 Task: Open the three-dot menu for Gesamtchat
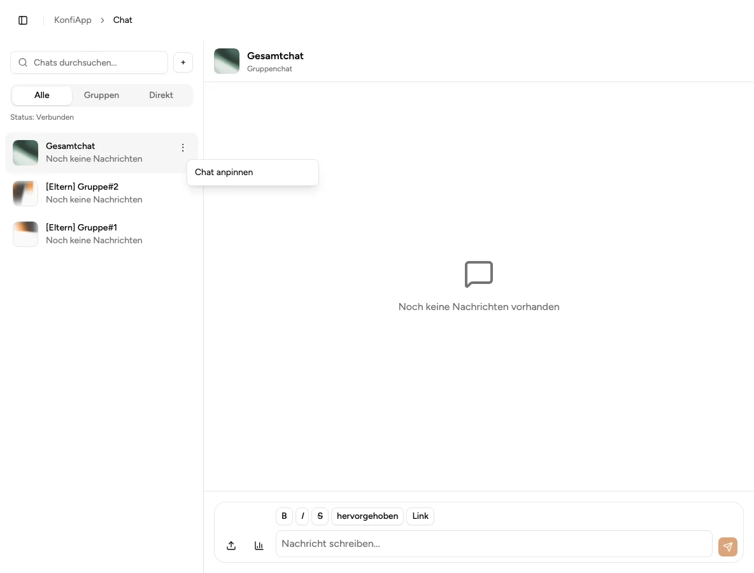click(183, 148)
